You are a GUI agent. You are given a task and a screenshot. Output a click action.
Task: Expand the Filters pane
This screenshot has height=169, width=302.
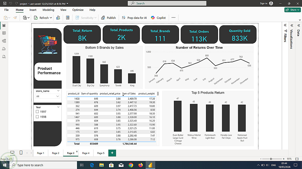(x=285, y=25)
